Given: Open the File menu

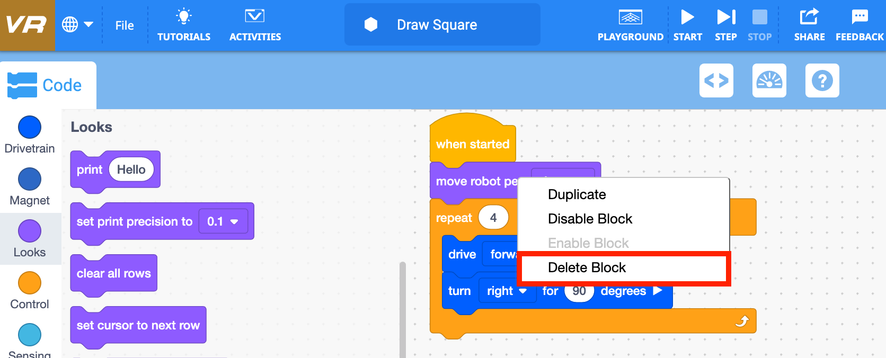Looking at the screenshot, I should 125,25.
